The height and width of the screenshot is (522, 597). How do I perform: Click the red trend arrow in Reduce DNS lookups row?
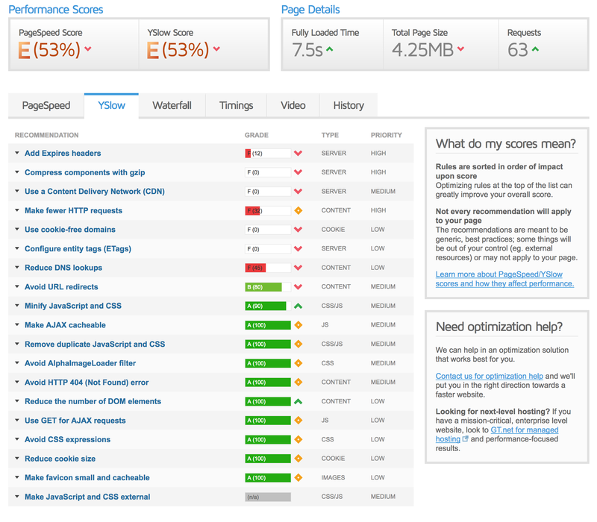coord(298,268)
